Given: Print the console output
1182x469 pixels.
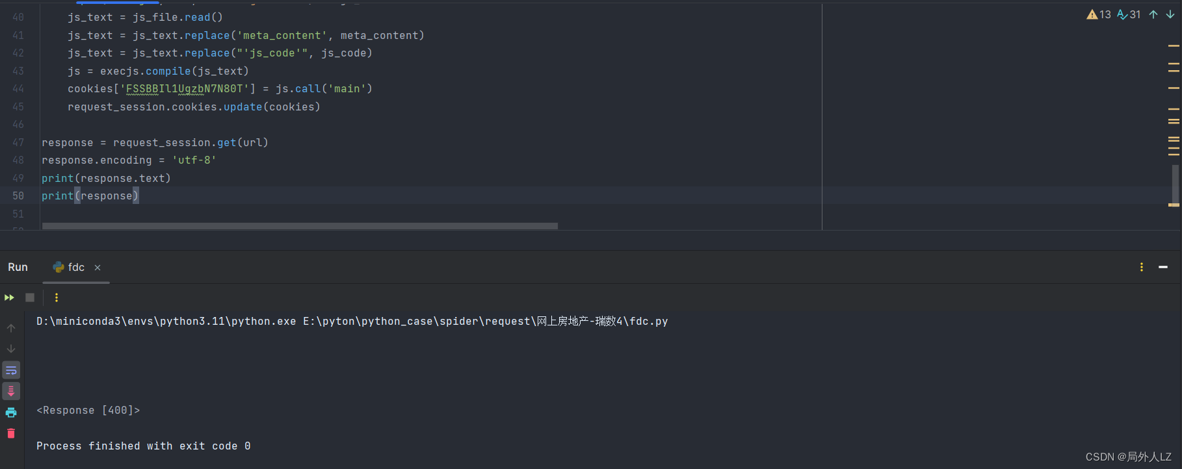Looking at the screenshot, I should pyautogui.click(x=11, y=412).
